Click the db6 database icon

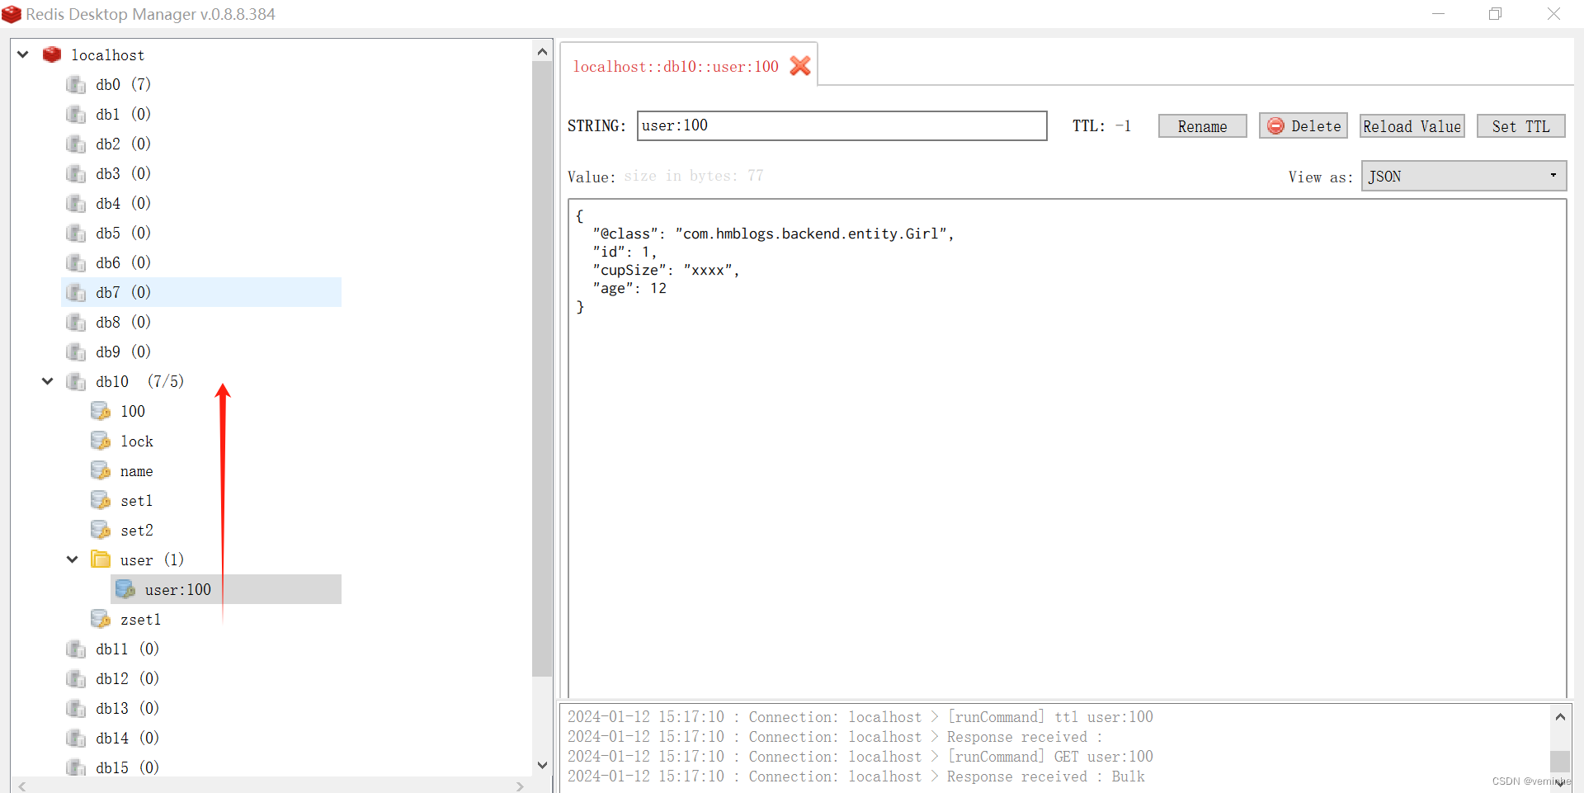click(x=76, y=262)
